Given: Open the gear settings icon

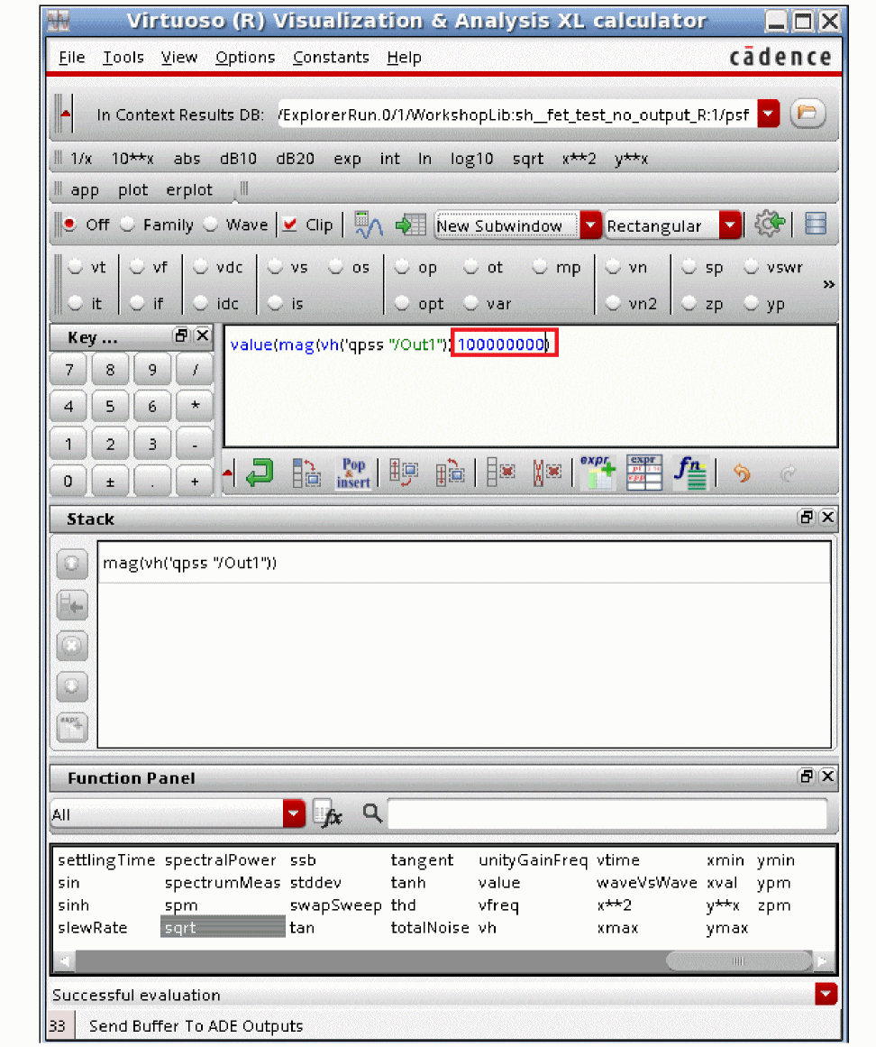Looking at the screenshot, I should 769,224.
